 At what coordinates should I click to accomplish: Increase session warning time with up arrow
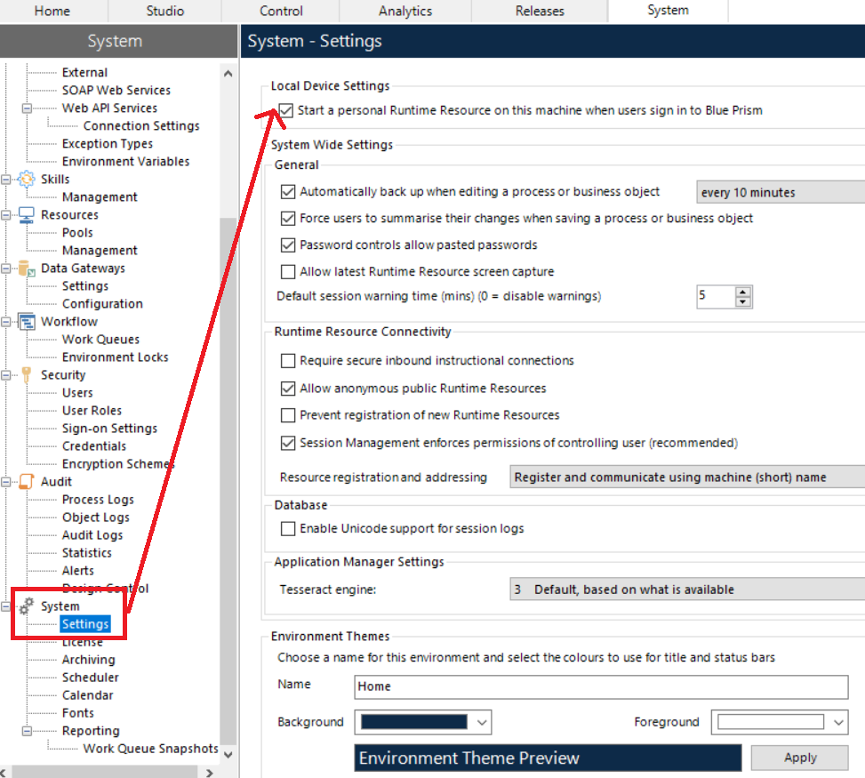[743, 292]
